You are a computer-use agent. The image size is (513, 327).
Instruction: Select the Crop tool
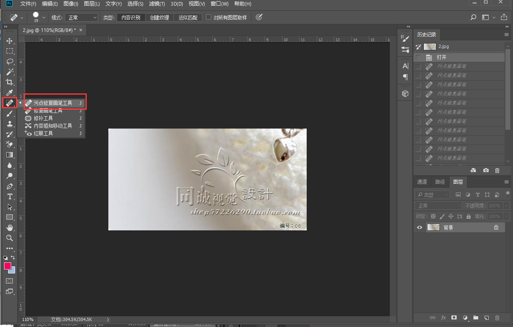[10, 82]
